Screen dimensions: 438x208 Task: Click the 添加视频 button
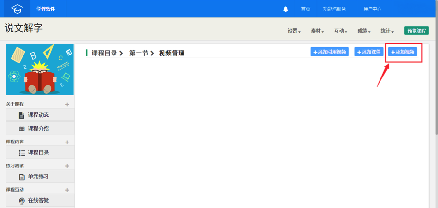pyautogui.click(x=403, y=52)
